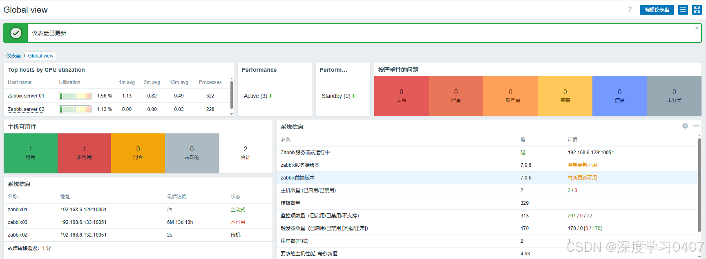Click the red 不可用 unavailable hosts tile
The width and height of the screenshot is (706, 259).
click(84, 153)
